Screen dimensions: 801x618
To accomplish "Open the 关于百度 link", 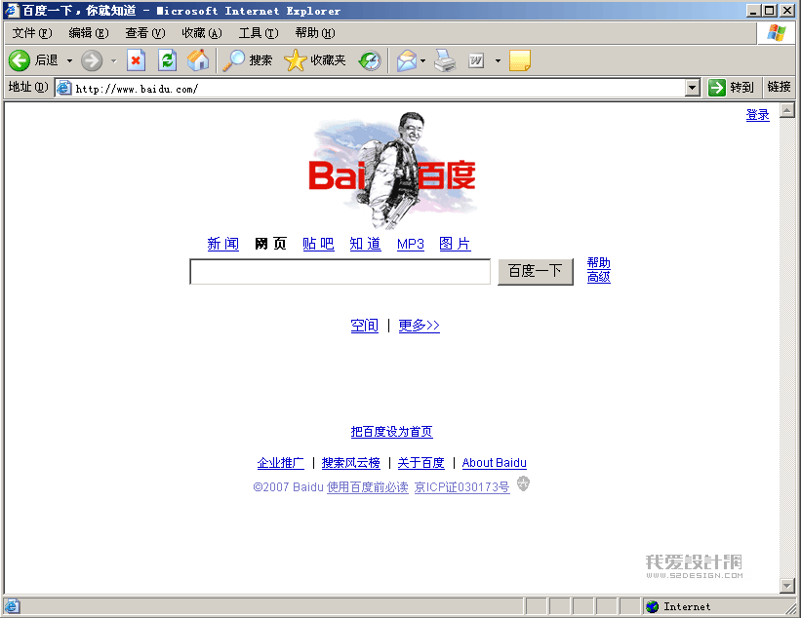I will coord(421,463).
